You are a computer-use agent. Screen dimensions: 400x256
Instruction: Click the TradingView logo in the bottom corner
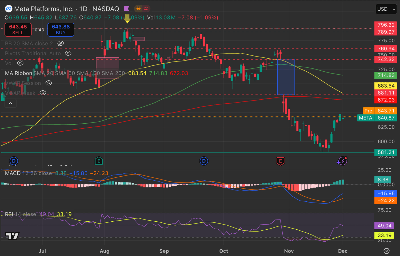pyautogui.click(x=12, y=236)
